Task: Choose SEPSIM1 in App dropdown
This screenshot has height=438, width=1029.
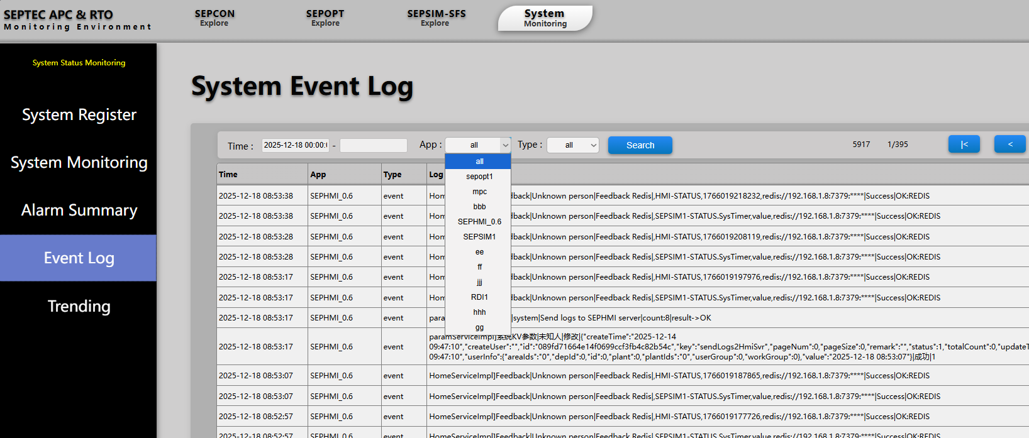Action: click(479, 237)
